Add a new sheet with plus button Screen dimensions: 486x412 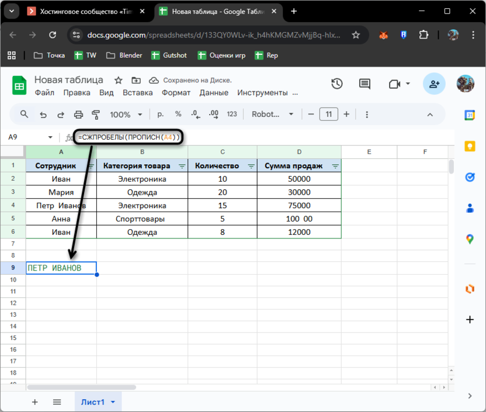click(34, 402)
